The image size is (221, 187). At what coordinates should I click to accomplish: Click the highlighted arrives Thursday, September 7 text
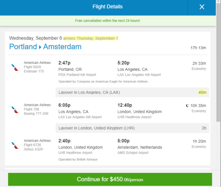coord(91,38)
